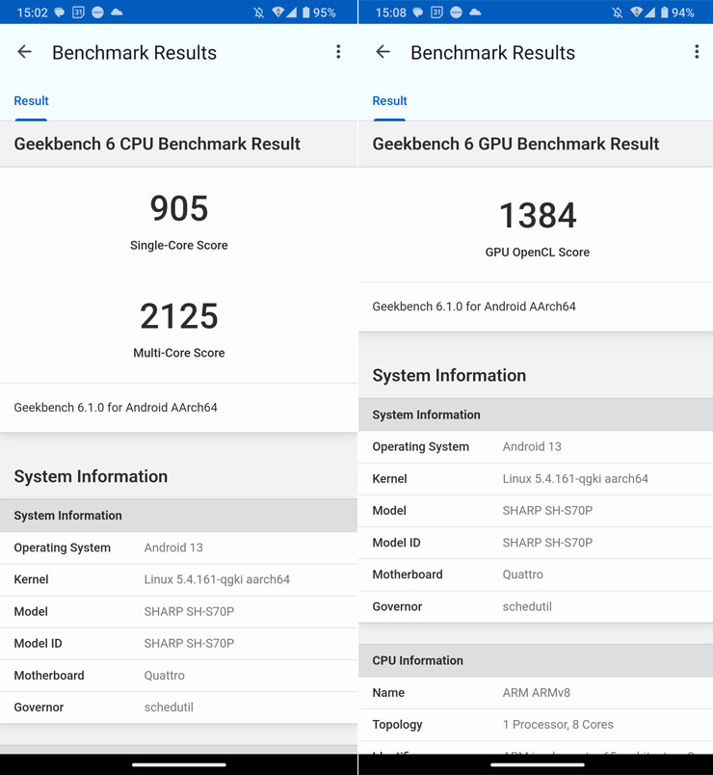Tap Governor schedutil value on right screen
Image resolution: width=713 pixels, height=775 pixels.
tap(527, 606)
